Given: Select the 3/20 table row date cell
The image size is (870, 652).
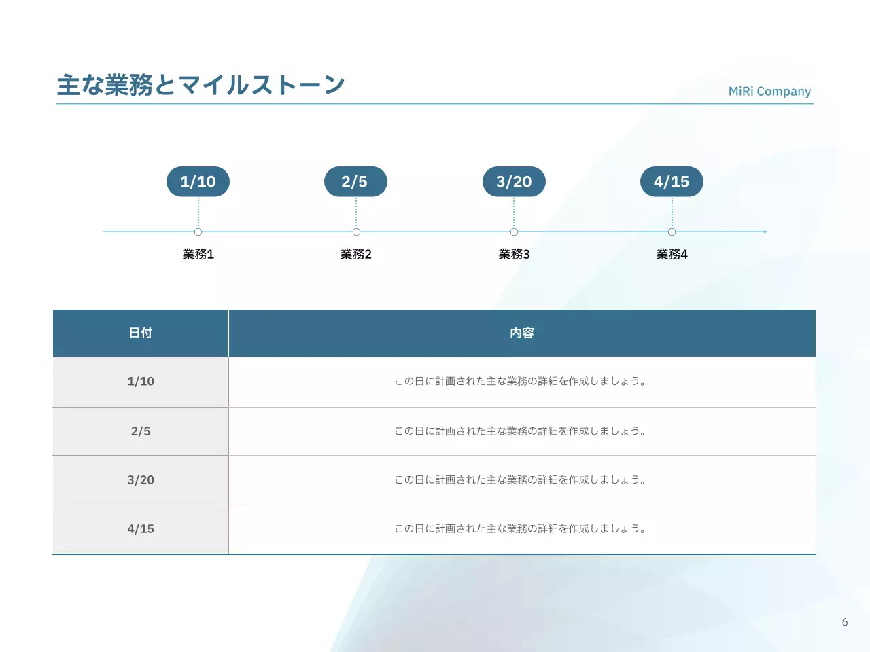Looking at the screenshot, I should [x=140, y=479].
